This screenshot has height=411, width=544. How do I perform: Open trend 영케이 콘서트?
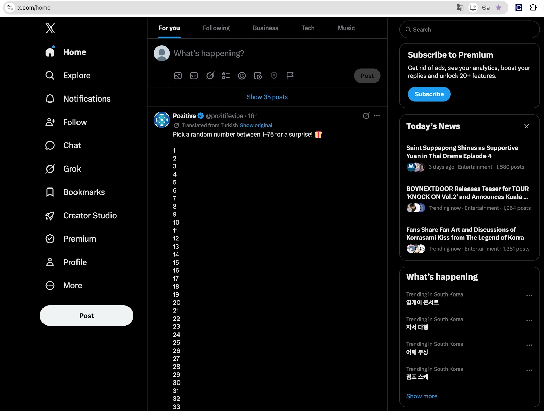tap(422, 302)
